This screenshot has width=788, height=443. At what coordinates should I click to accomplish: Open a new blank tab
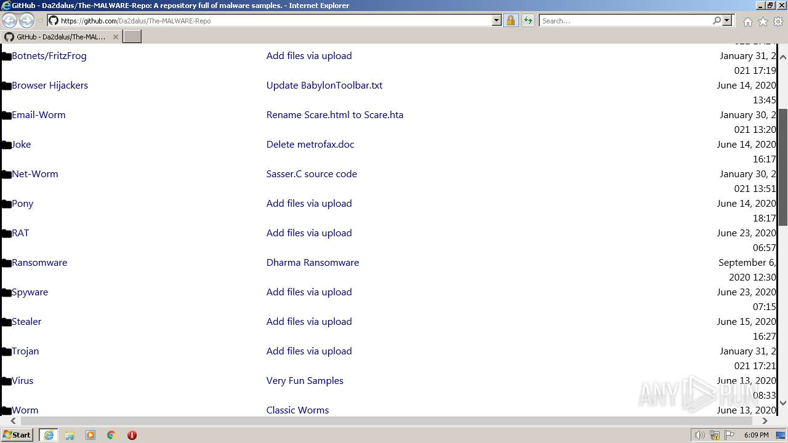(132, 36)
